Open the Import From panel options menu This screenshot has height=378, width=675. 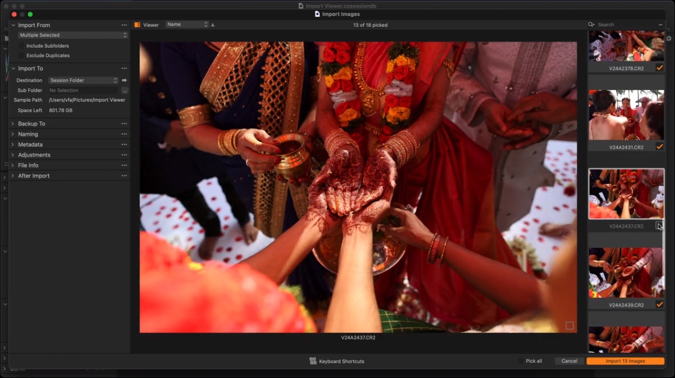pyautogui.click(x=124, y=25)
